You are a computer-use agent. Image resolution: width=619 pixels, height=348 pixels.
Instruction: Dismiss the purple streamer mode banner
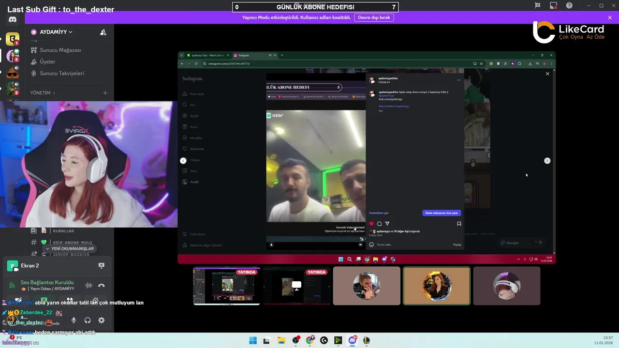tap(610, 17)
